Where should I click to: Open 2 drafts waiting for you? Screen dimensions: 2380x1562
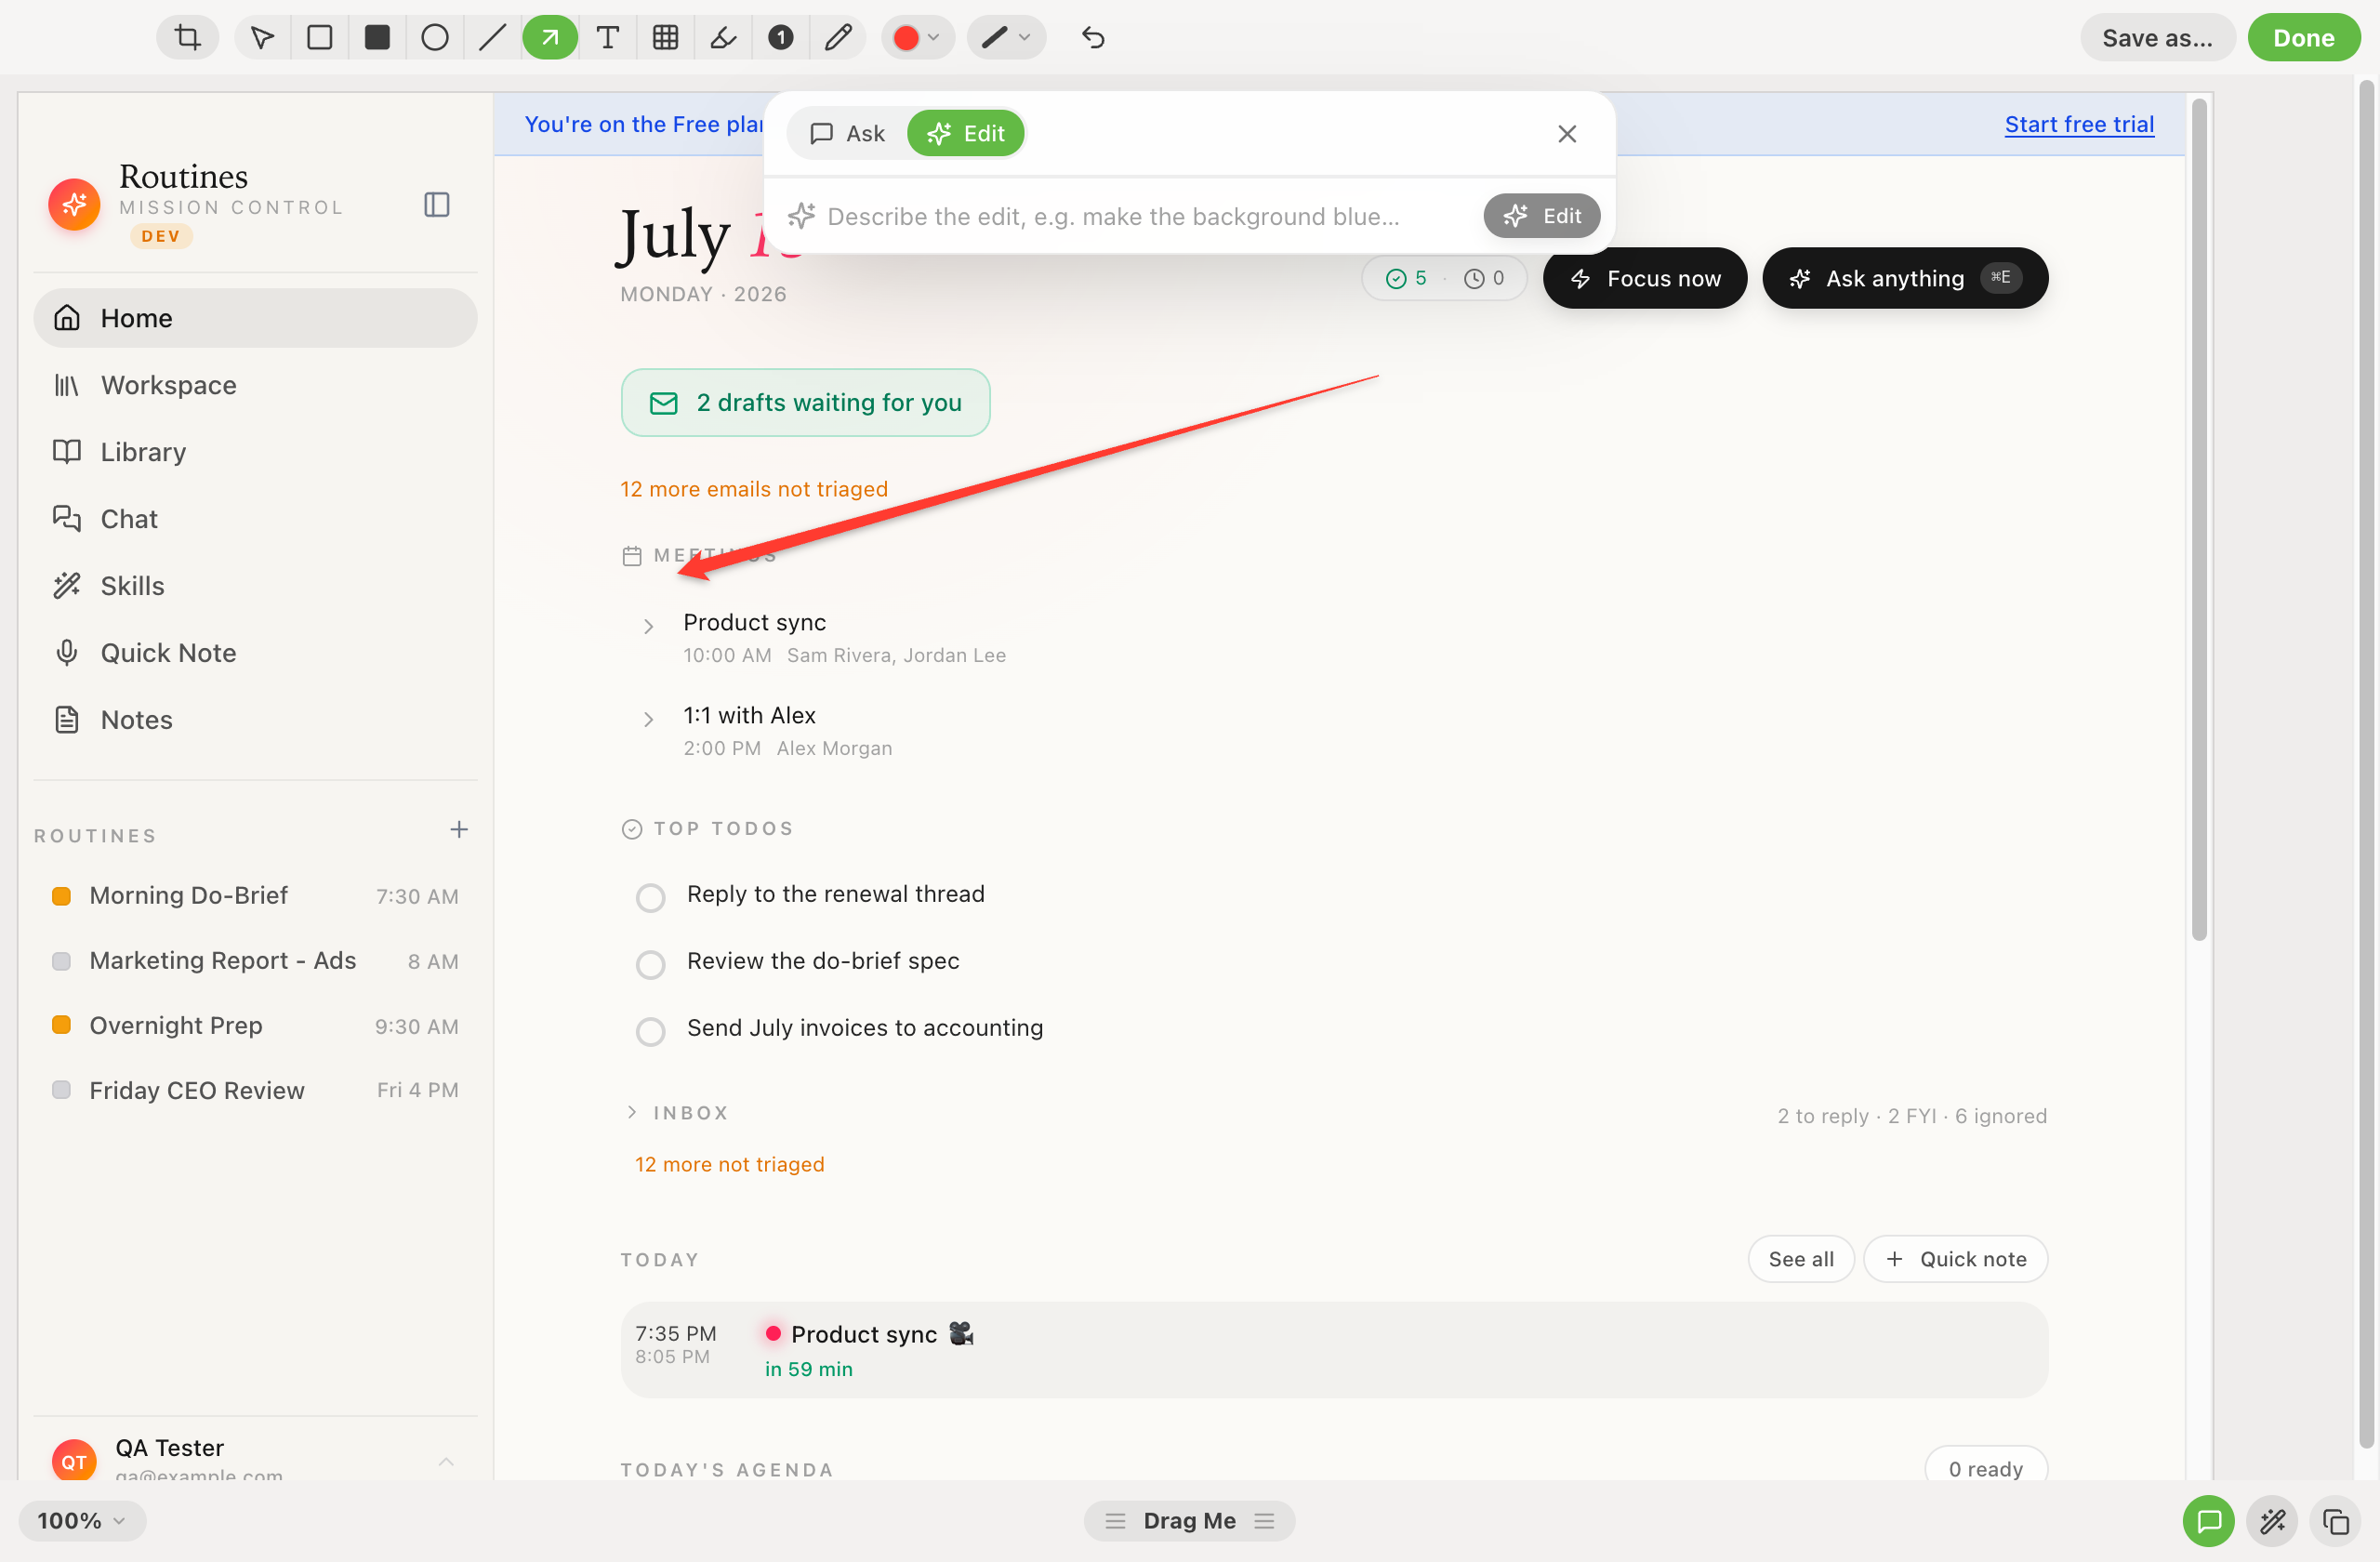click(x=805, y=403)
